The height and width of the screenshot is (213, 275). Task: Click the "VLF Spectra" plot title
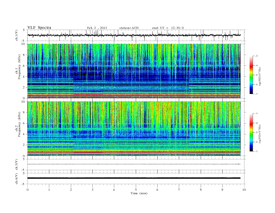[39, 27]
